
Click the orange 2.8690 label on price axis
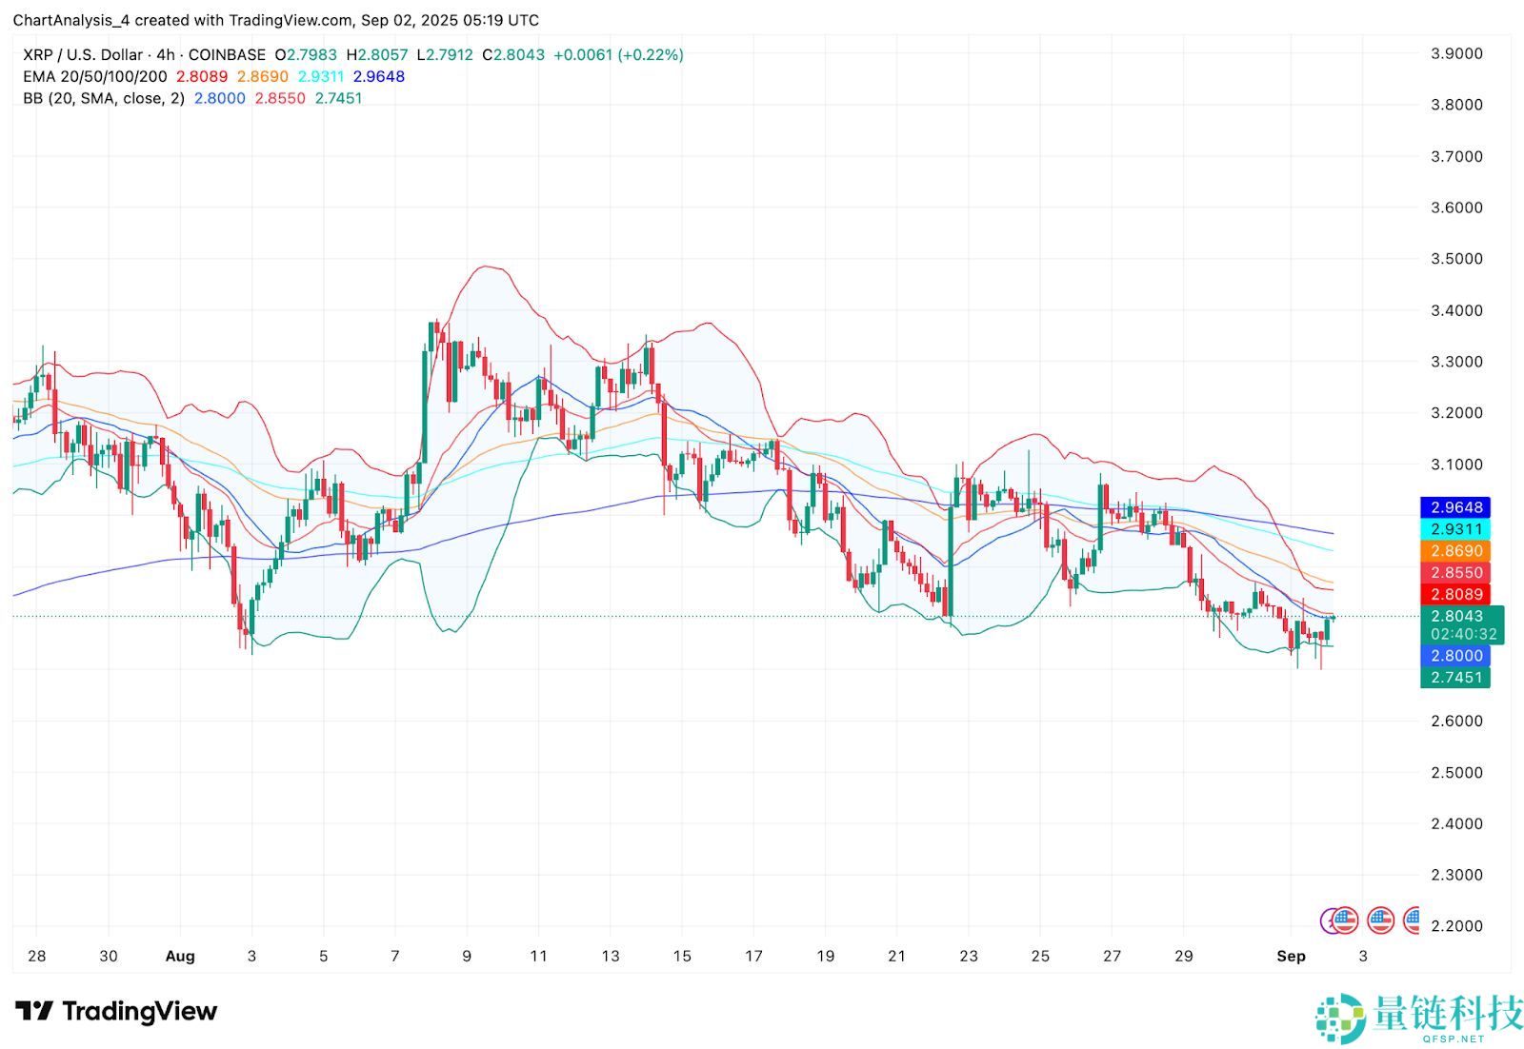coord(1454,551)
